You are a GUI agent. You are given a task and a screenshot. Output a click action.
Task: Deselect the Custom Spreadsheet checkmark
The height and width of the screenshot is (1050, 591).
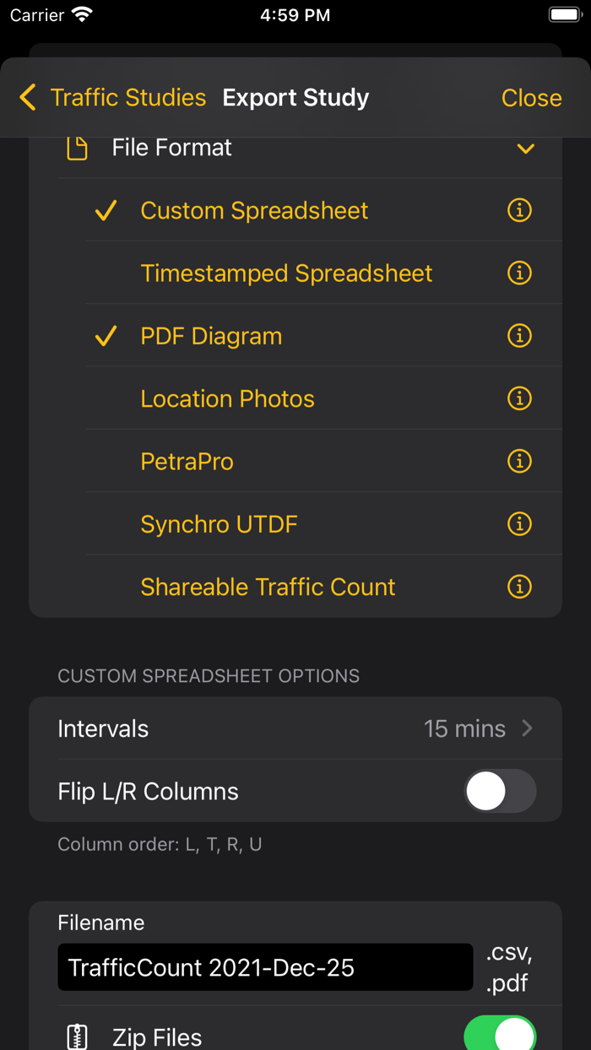click(x=253, y=210)
